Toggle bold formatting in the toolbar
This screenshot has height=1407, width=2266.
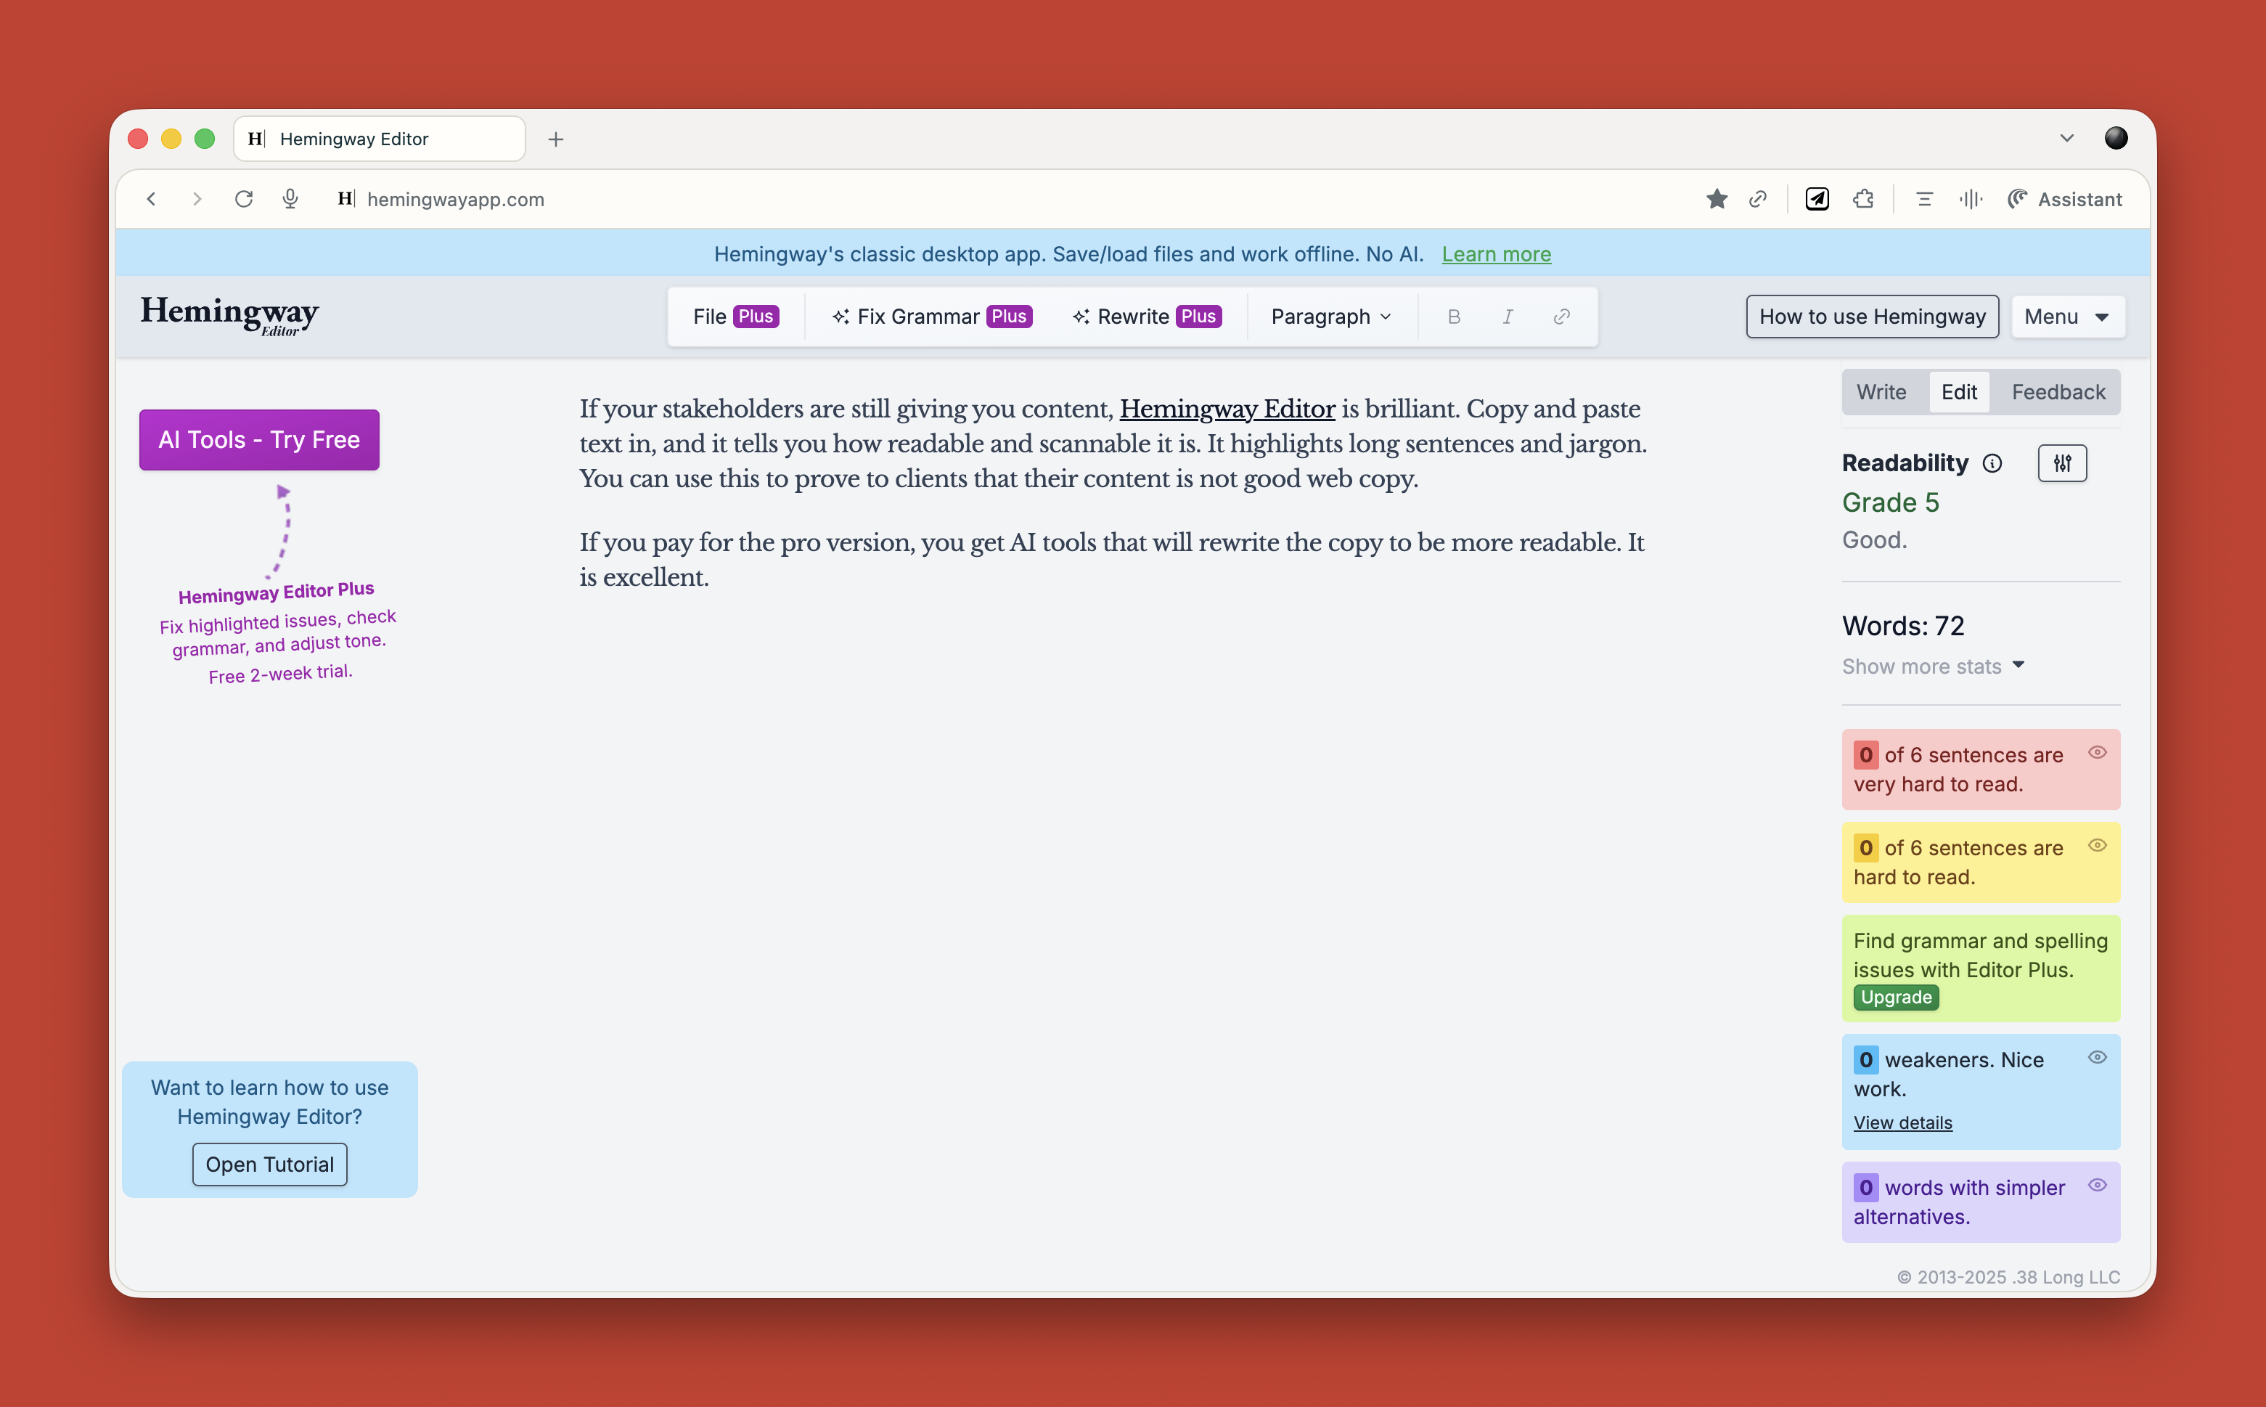tap(1454, 317)
